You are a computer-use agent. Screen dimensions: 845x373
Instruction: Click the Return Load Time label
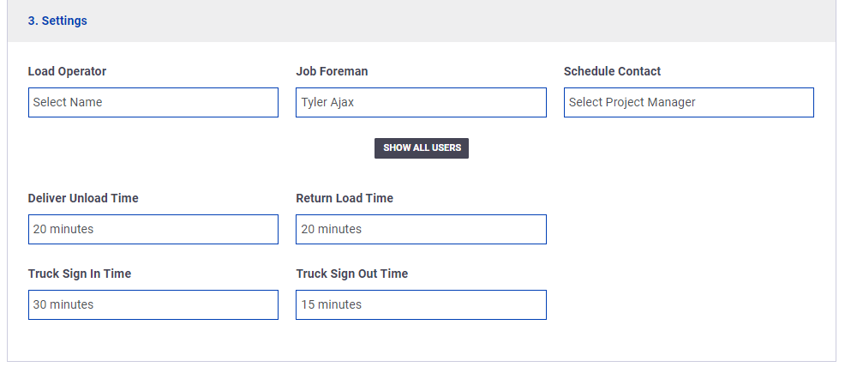tap(345, 198)
